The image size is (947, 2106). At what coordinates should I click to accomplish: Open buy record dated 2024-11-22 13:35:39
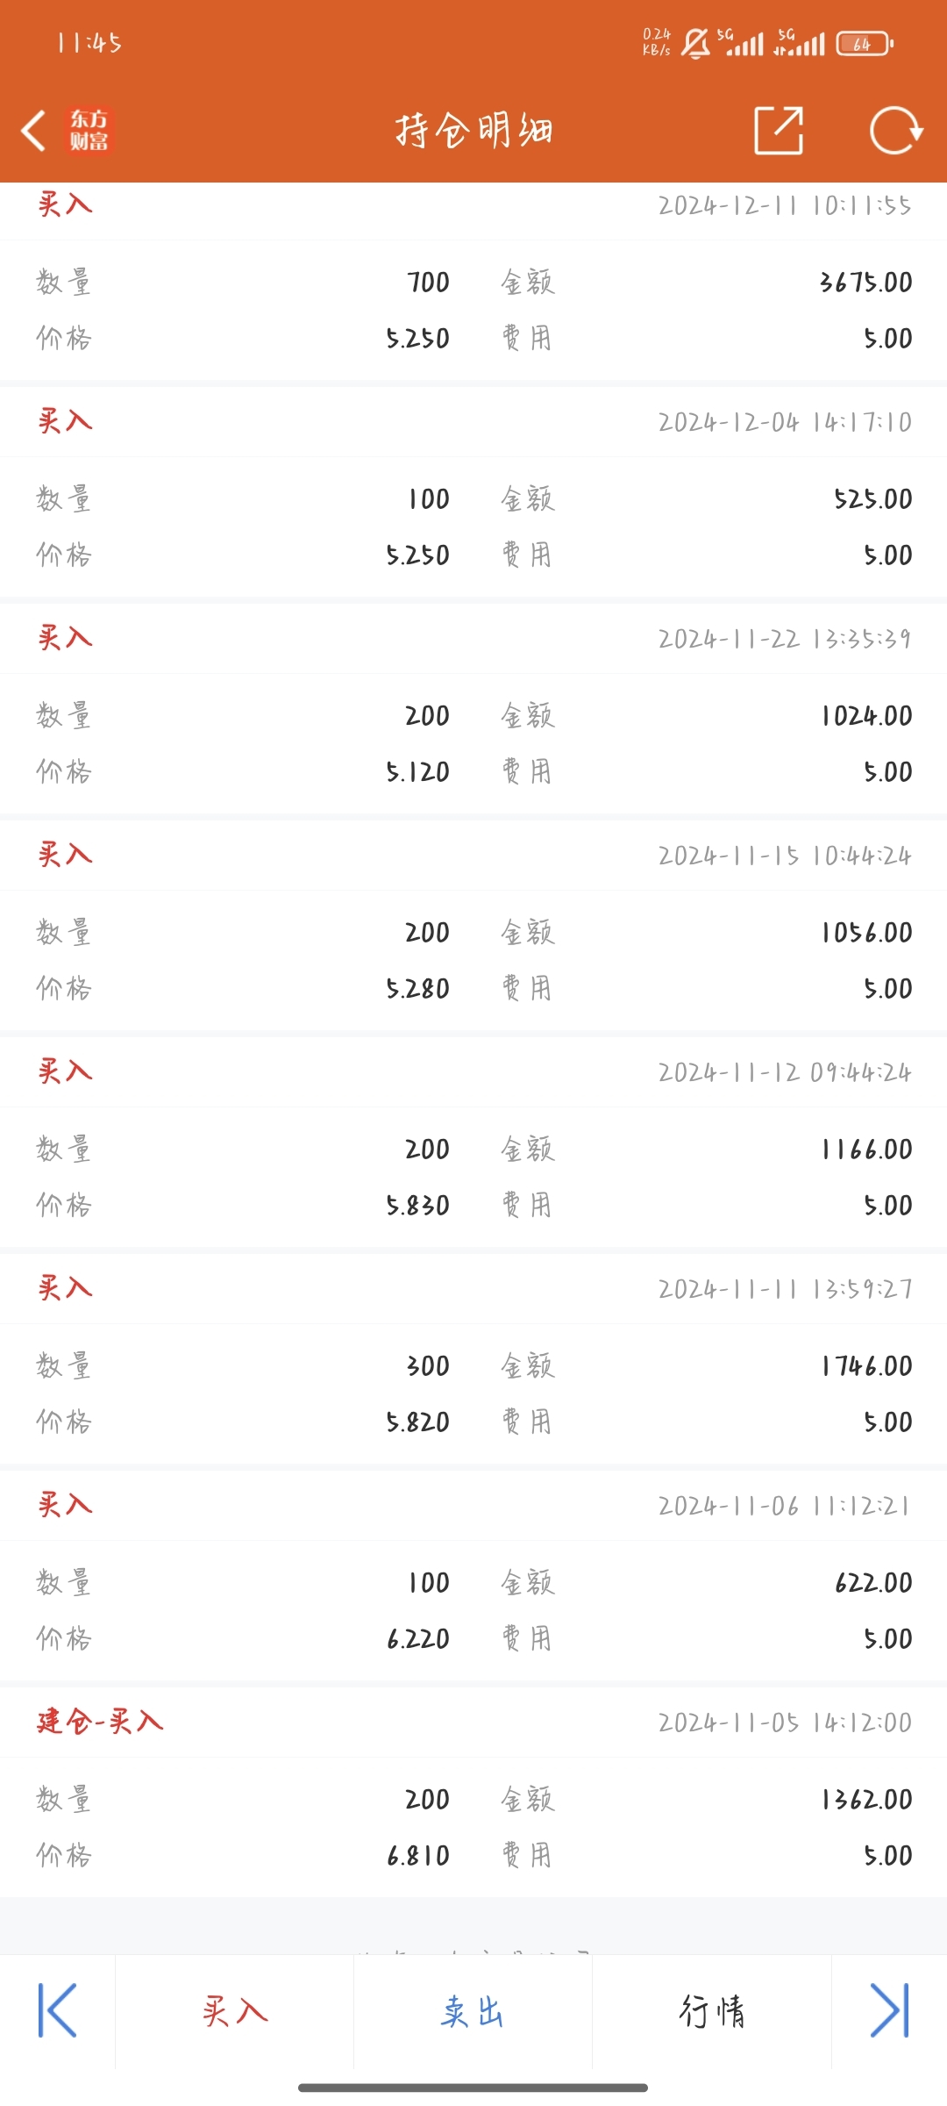(473, 708)
